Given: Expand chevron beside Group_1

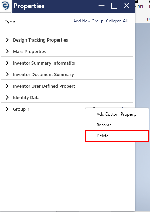Looking at the screenshot, I should [x=7, y=109].
